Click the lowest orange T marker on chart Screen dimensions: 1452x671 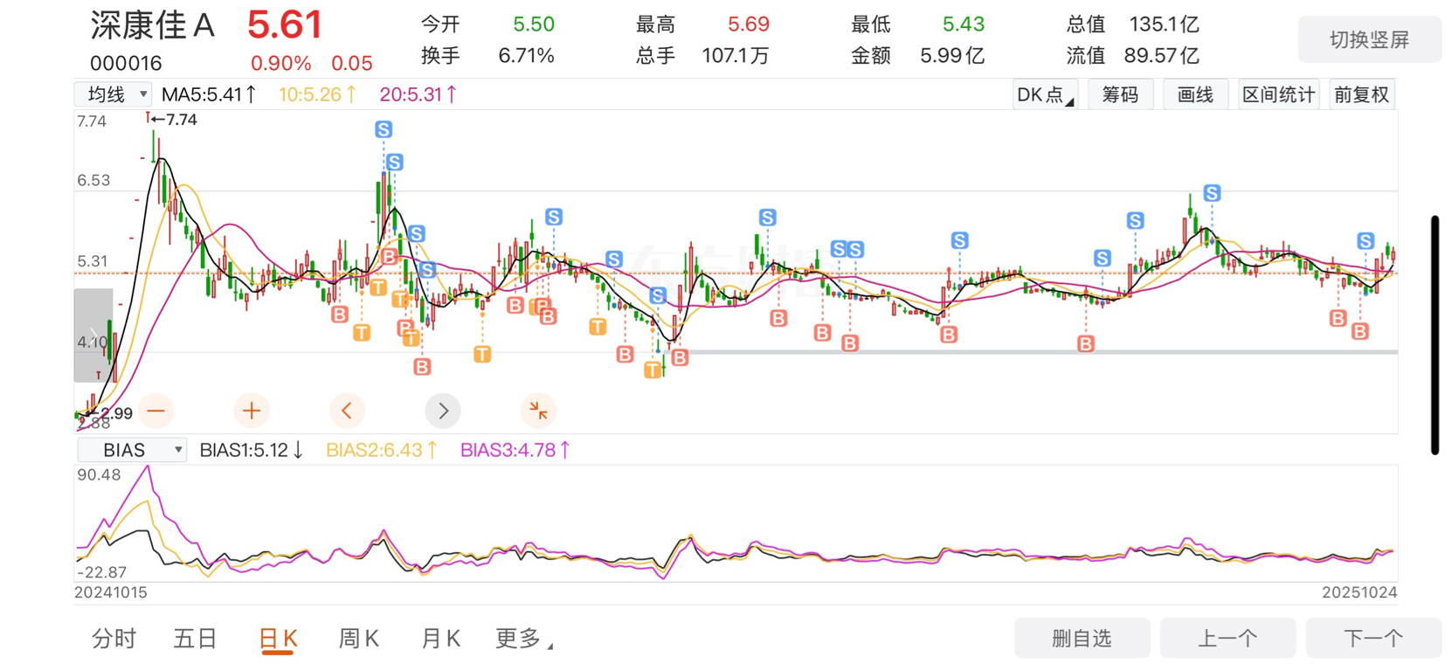653,370
